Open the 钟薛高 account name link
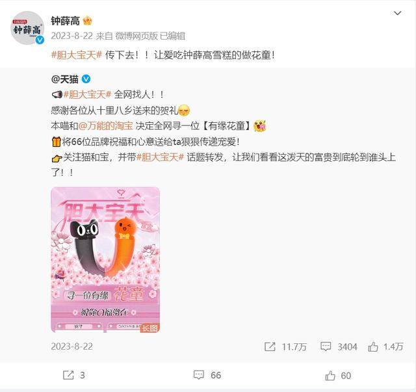The image size is (416, 392). (65, 21)
